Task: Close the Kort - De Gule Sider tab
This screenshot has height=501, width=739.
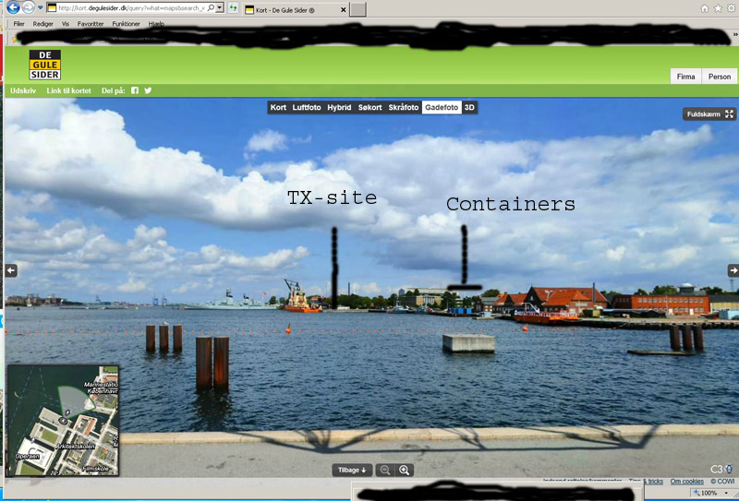Action: [x=343, y=10]
